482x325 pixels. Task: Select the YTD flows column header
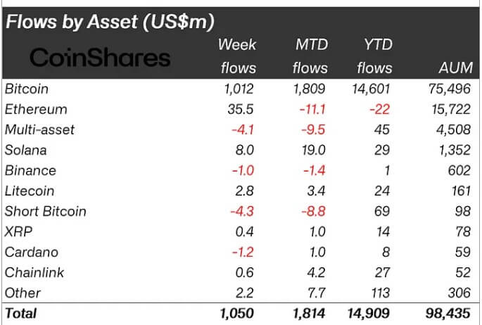pos(375,56)
